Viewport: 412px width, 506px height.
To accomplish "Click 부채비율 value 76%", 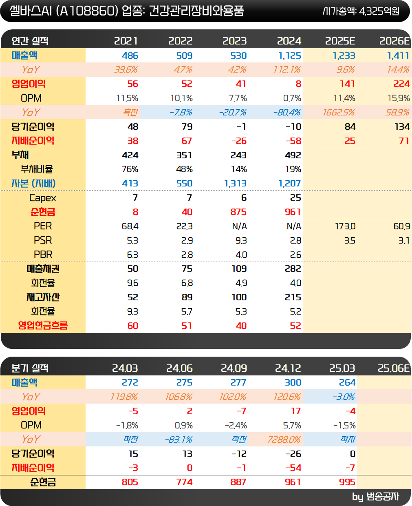I will pyautogui.click(x=130, y=169).
